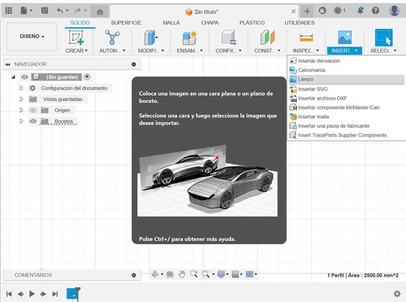Click the Construir plane icon
Viewport: 406px width, 302px height.
point(267,38)
